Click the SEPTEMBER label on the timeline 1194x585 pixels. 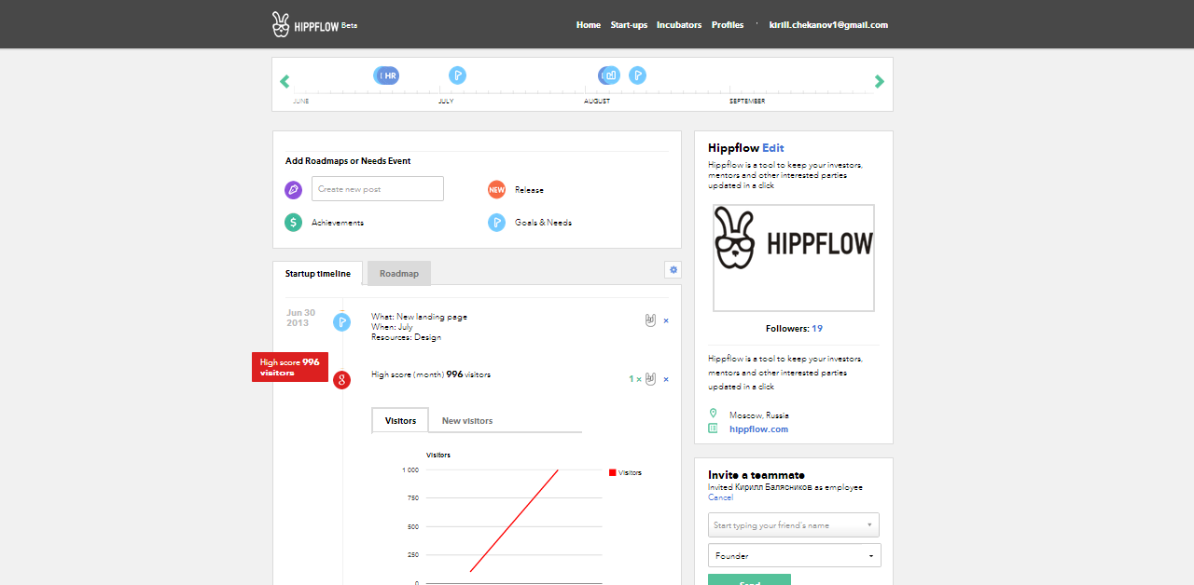tap(747, 101)
